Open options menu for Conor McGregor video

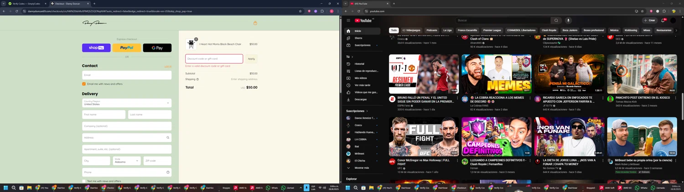pyautogui.click(x=457, y=161)
